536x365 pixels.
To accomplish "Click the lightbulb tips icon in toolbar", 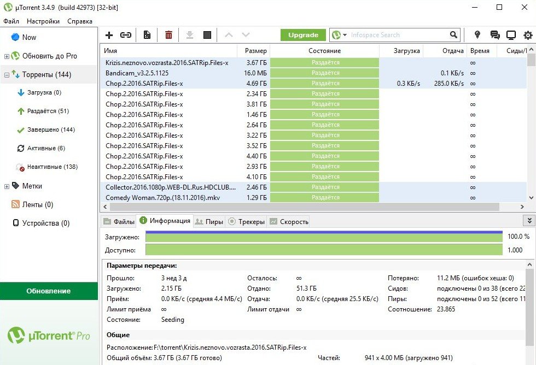I will tap(477, 34).
